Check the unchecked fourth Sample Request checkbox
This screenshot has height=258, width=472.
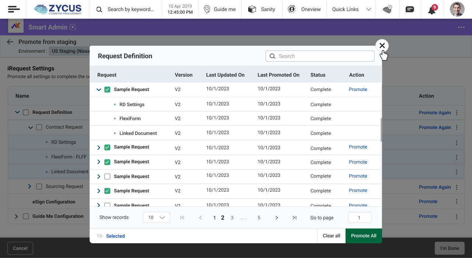click(x=107, y=177)
